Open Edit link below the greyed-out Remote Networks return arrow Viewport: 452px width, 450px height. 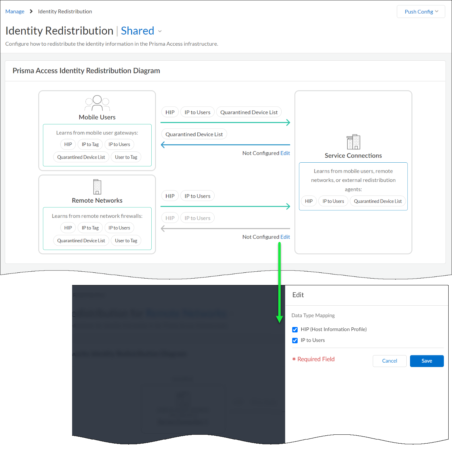coord(285,237)
